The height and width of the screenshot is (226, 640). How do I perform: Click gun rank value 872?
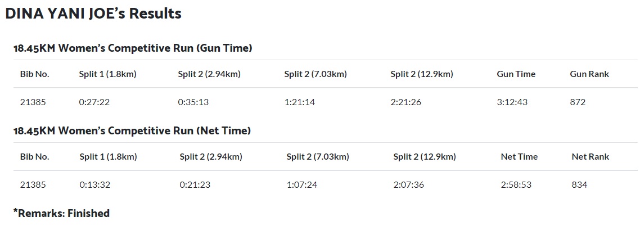(x=578, y=102)
